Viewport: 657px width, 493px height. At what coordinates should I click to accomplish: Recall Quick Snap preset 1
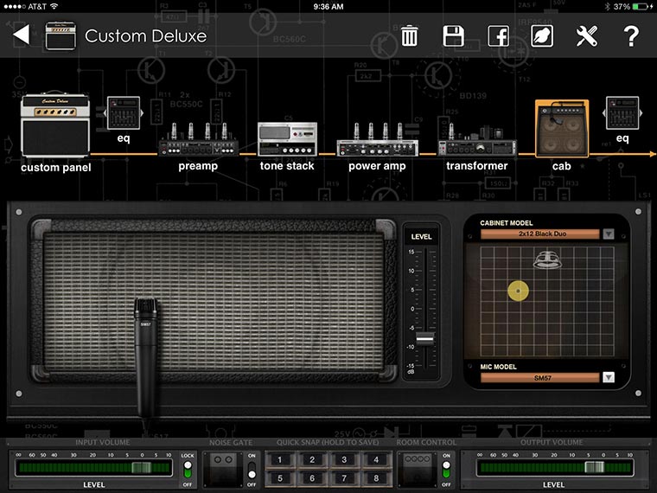point(280,460)
